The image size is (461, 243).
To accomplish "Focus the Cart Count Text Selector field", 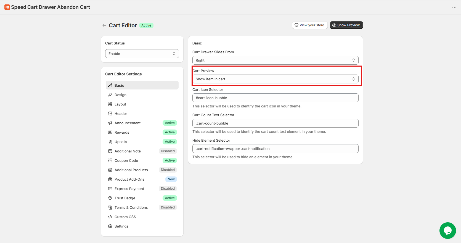I will pos(275,123).
